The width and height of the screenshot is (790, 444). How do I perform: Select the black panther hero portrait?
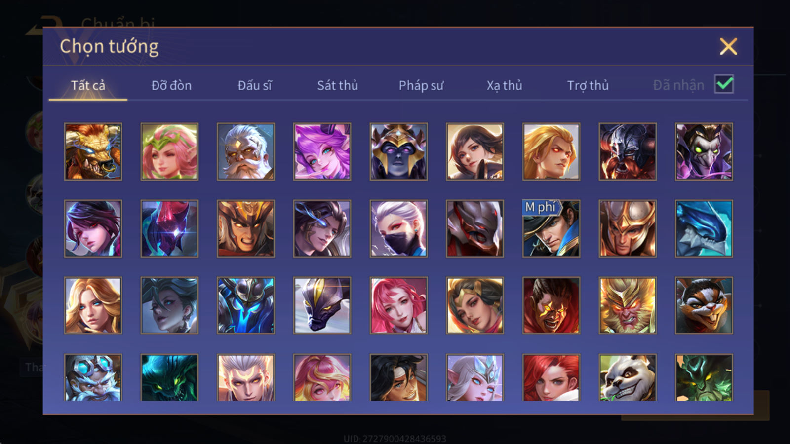[322, 305]
